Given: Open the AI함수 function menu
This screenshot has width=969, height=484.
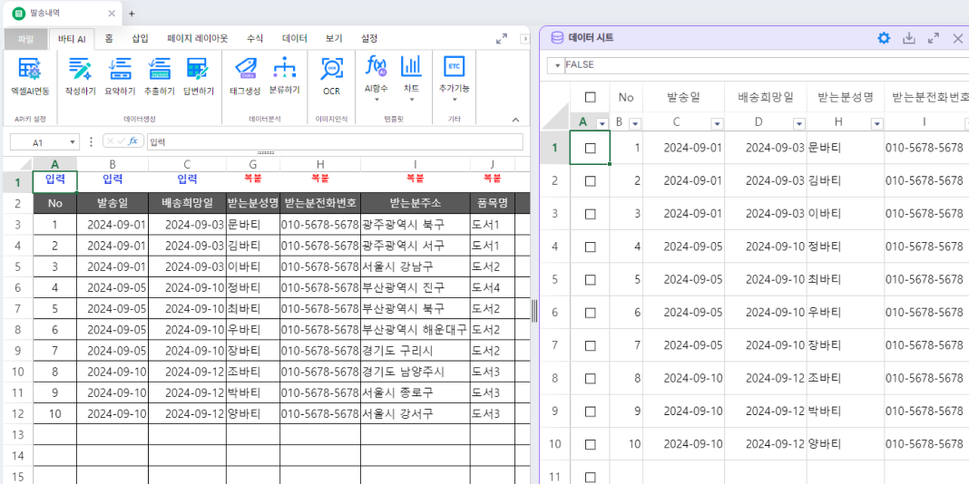Looking at the screenshot, I should coord(376,77).
